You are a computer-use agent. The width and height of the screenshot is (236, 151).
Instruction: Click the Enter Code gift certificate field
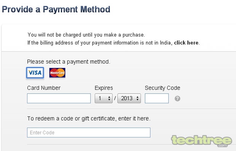click(x=89, y=132)
